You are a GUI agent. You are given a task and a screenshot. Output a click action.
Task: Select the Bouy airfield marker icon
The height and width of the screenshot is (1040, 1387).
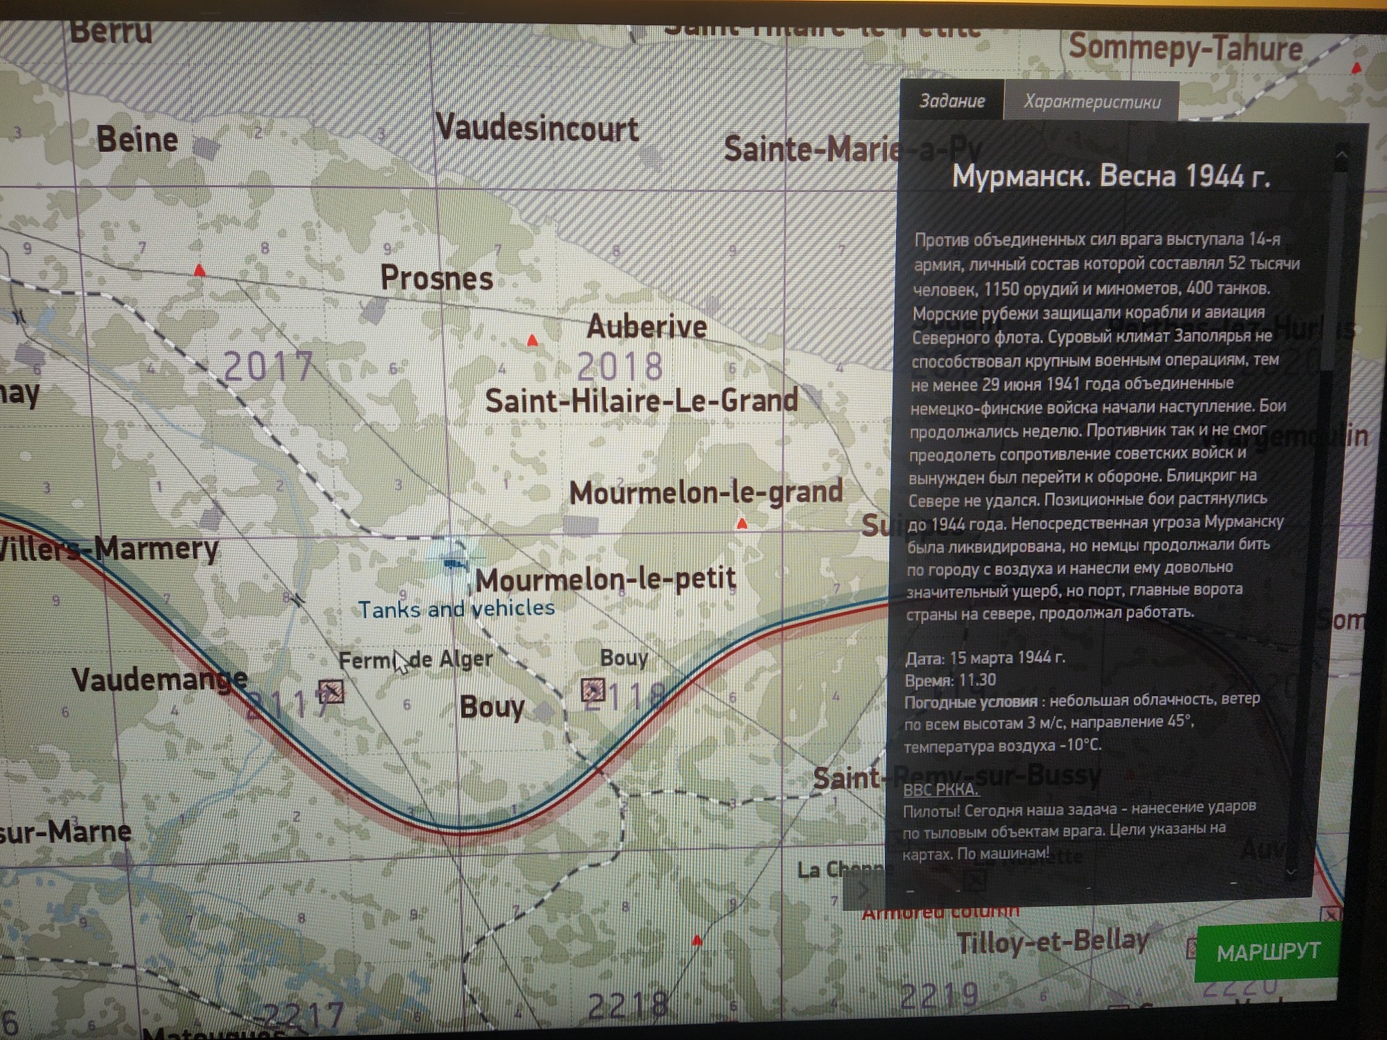pos(593,690)
